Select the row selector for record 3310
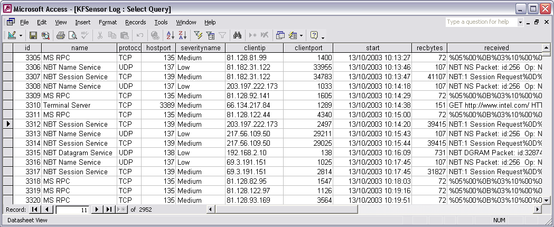 [8, 105]
